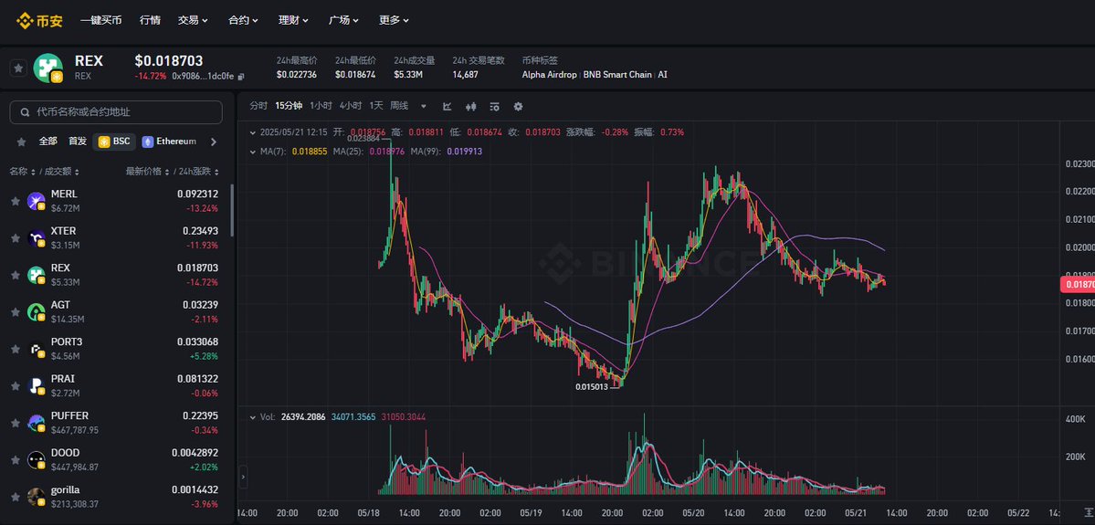Image resolution: width=1095 pixels, height=525 pixels.
Task: Open chart settings gear
Action: [x=518, y=106]
